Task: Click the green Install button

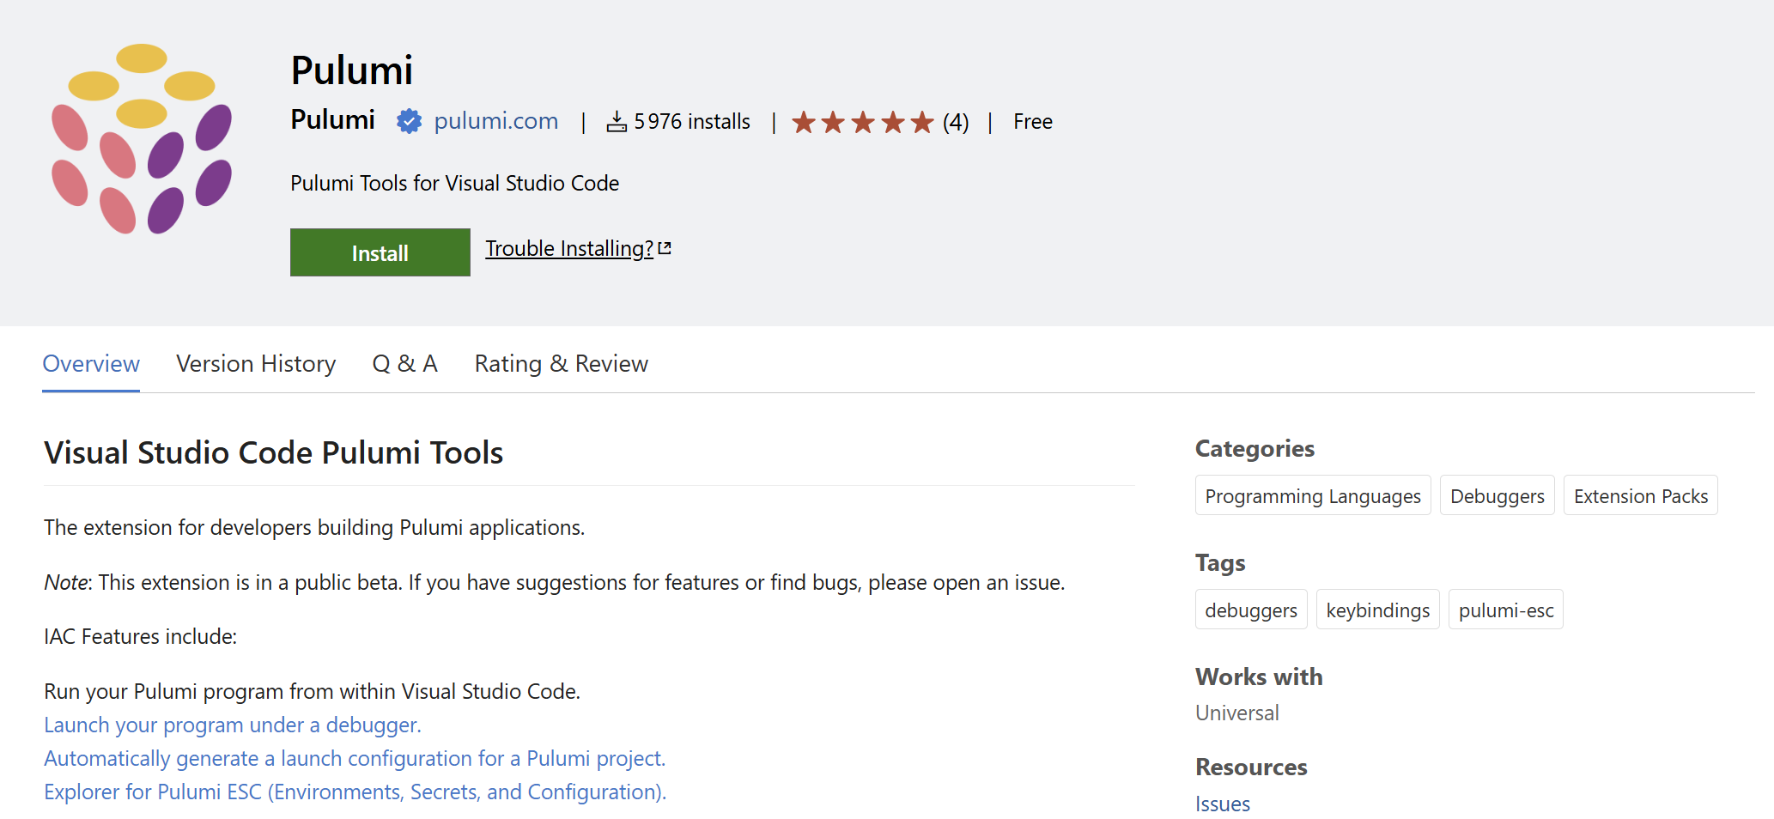Action: [x=380, y=252]
